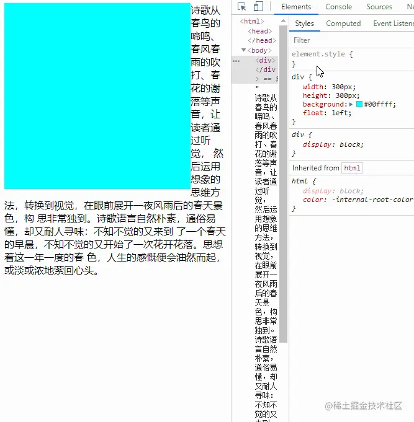The height and width of the screenshot is (422, 414).
Task: Collapse the body node triangle
Action: click(x=244, y=50)
